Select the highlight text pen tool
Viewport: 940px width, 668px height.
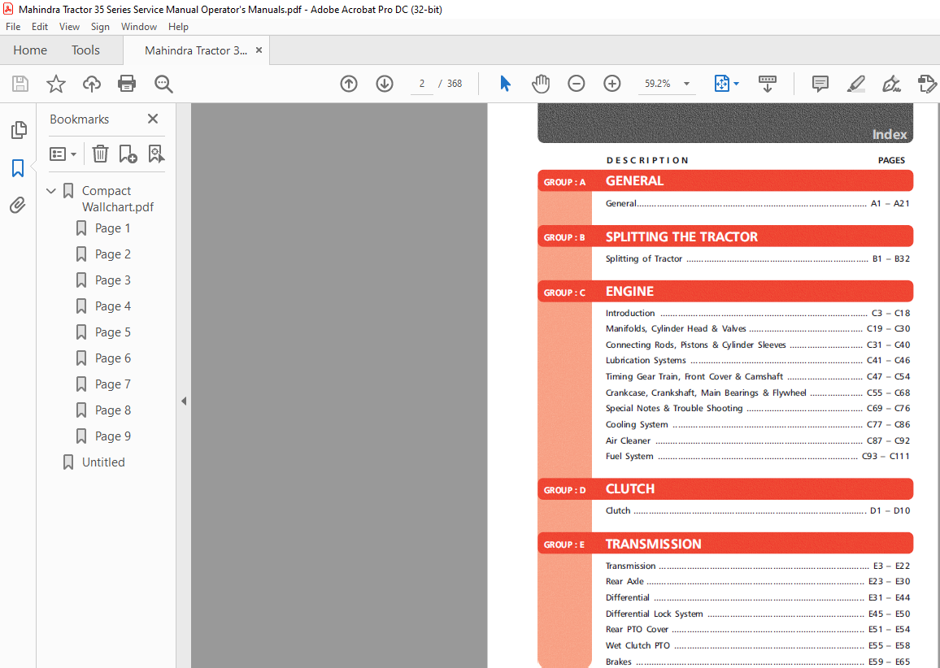pos(856,83)
